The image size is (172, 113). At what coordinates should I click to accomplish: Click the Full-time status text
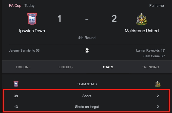(x=156, y=6)
